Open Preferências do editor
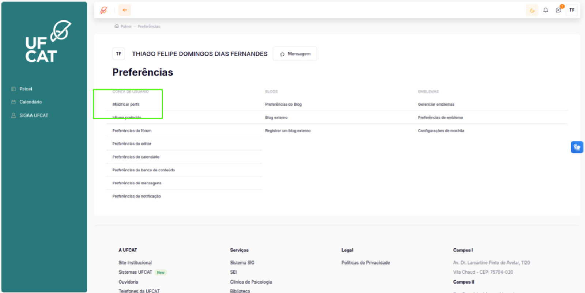 (132, 144)
